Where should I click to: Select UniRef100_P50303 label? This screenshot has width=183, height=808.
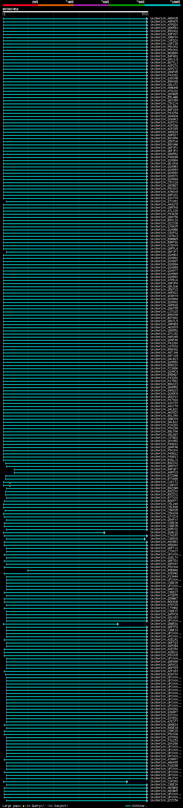(164, 189)
